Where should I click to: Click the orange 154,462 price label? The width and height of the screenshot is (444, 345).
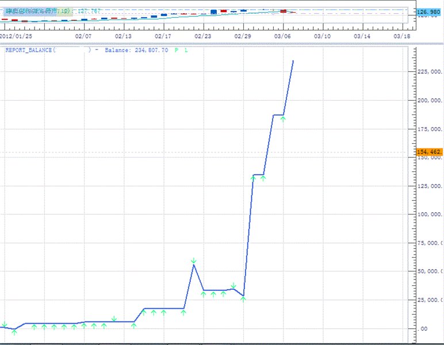428,152
